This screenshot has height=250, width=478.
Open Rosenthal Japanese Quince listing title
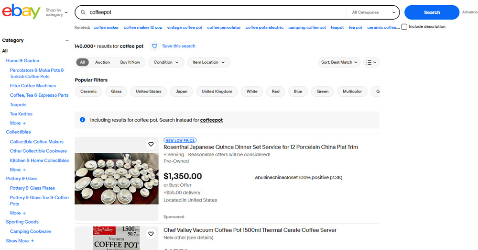261,148
